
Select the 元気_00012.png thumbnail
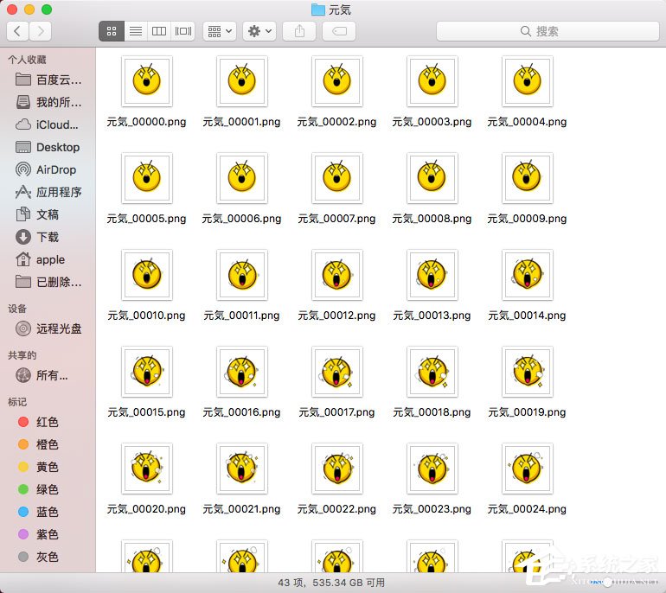[x=337, y=275]
